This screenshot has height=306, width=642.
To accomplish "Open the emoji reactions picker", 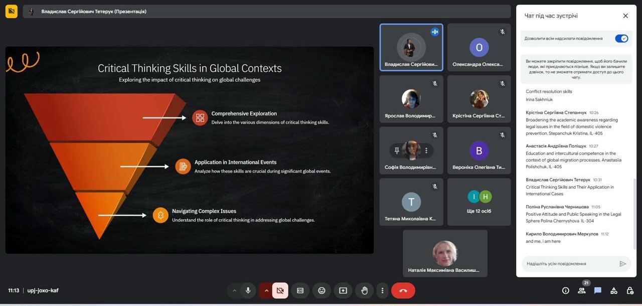I will [322, 290].
